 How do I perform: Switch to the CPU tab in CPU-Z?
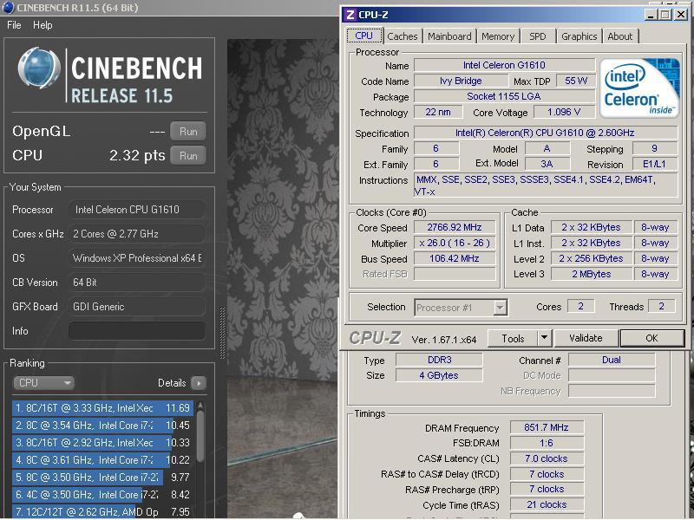tap(364, 36)
